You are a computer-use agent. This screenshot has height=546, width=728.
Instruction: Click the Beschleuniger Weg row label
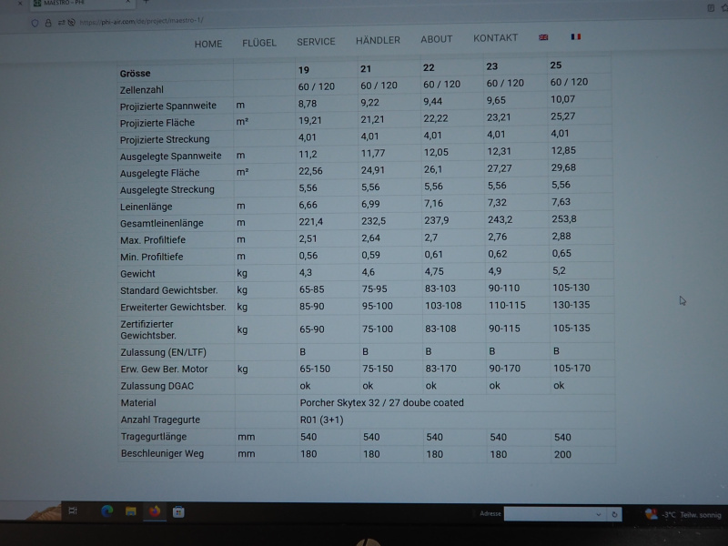162,453
